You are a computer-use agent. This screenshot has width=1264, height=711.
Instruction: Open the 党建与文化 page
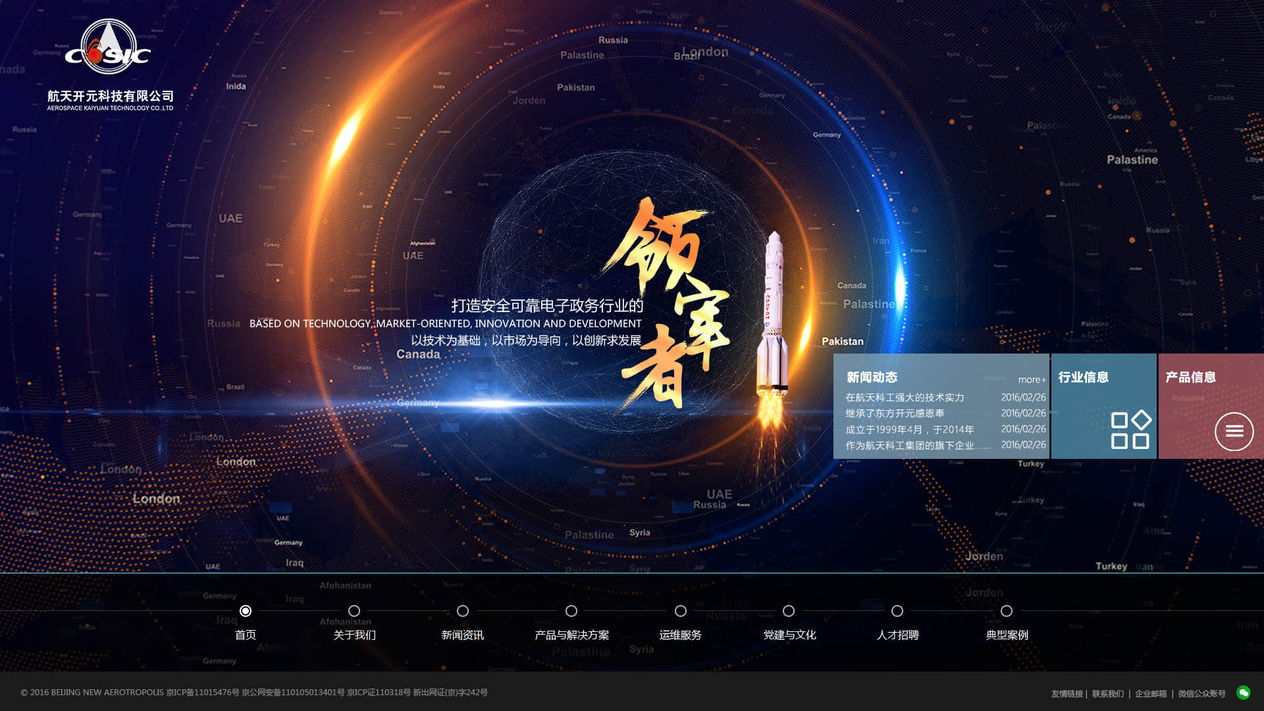789,635
